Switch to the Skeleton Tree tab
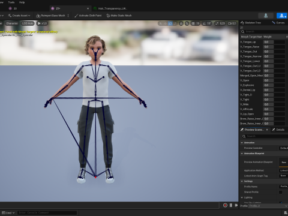 [251, 23]
